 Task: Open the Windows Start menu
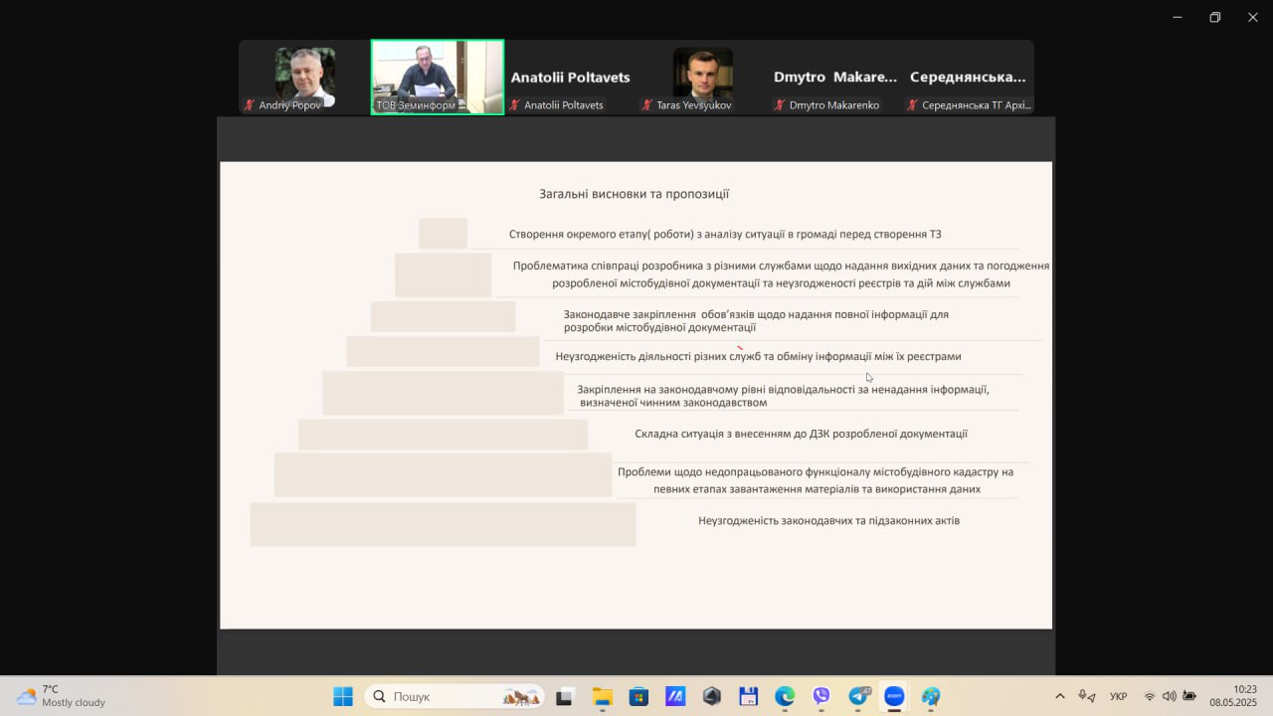[343, 696]
